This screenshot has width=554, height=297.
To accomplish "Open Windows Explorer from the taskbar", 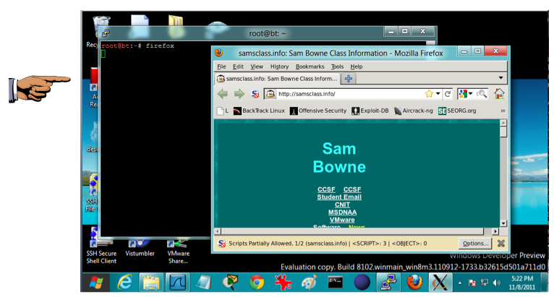I will point(151,282).
